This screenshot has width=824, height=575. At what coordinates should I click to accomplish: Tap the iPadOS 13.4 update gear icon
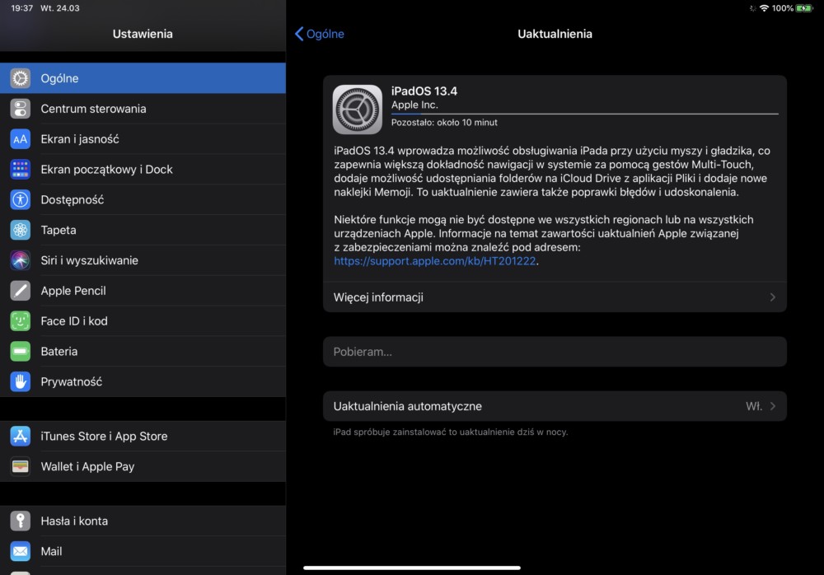(358, 110)
